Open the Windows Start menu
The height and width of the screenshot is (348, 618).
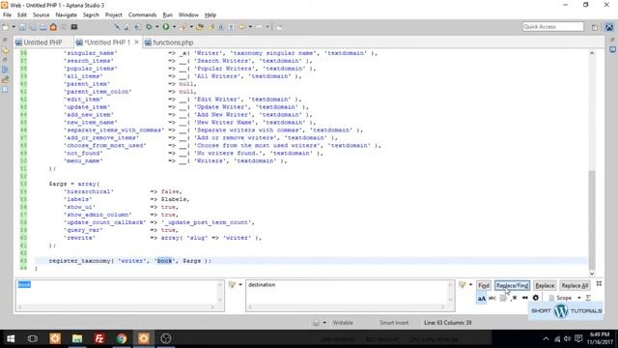(x=11, y=338)
